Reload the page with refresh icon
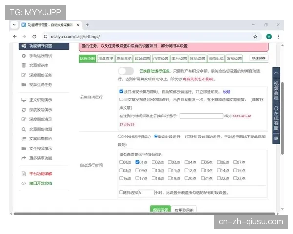Viewport: 293px width, 234px height. coord(34,37)
